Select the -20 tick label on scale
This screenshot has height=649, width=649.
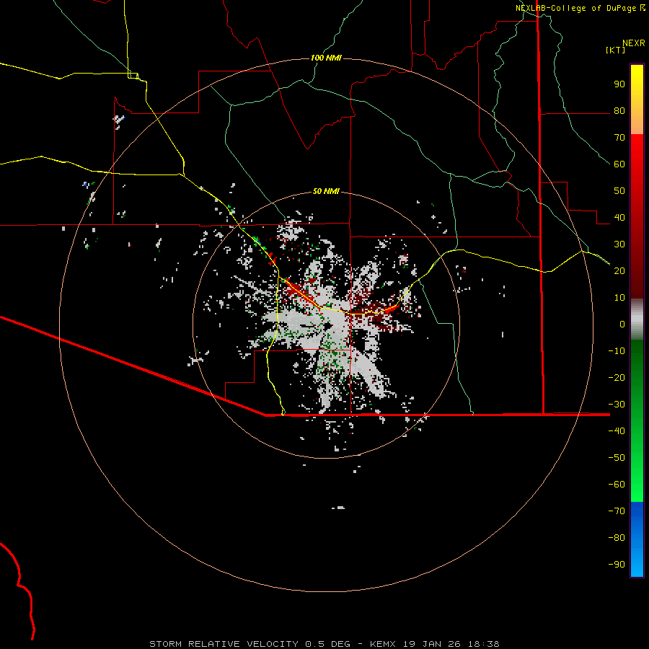pos(617,378)
